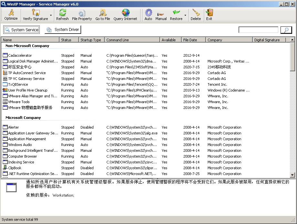Open the Verify Signature dropdown arrow
Screen dimensions: 297x224
click(x=51, y=15)
